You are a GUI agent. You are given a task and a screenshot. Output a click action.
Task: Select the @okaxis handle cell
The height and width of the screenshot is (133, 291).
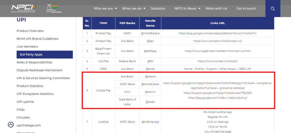(150, 76)
